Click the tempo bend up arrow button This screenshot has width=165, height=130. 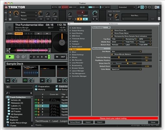(47, 33)
